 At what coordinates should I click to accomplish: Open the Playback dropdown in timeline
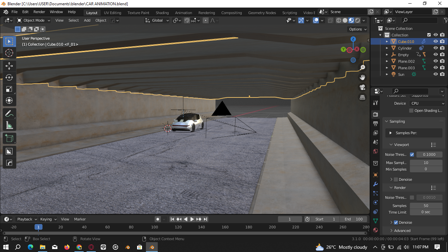[x=26, y=219]
